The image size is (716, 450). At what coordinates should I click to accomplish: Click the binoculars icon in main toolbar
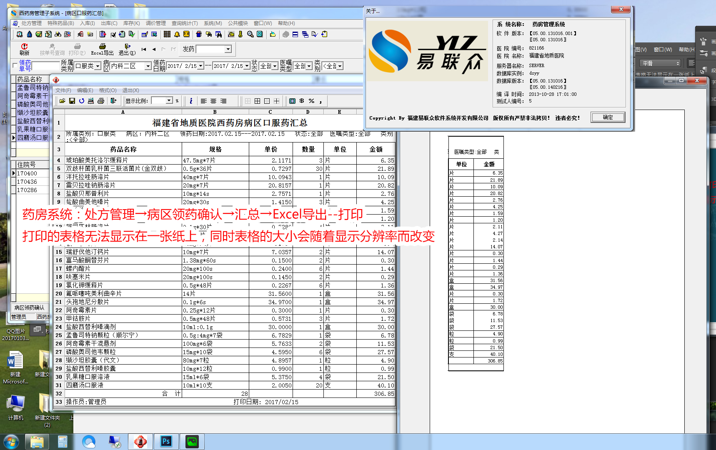point(58,34)
